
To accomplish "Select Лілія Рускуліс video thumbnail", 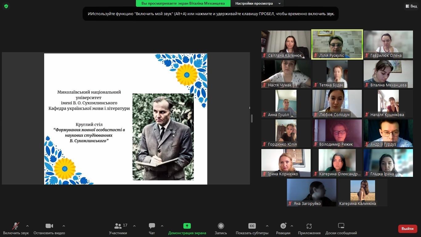I will tap(337, 44).
